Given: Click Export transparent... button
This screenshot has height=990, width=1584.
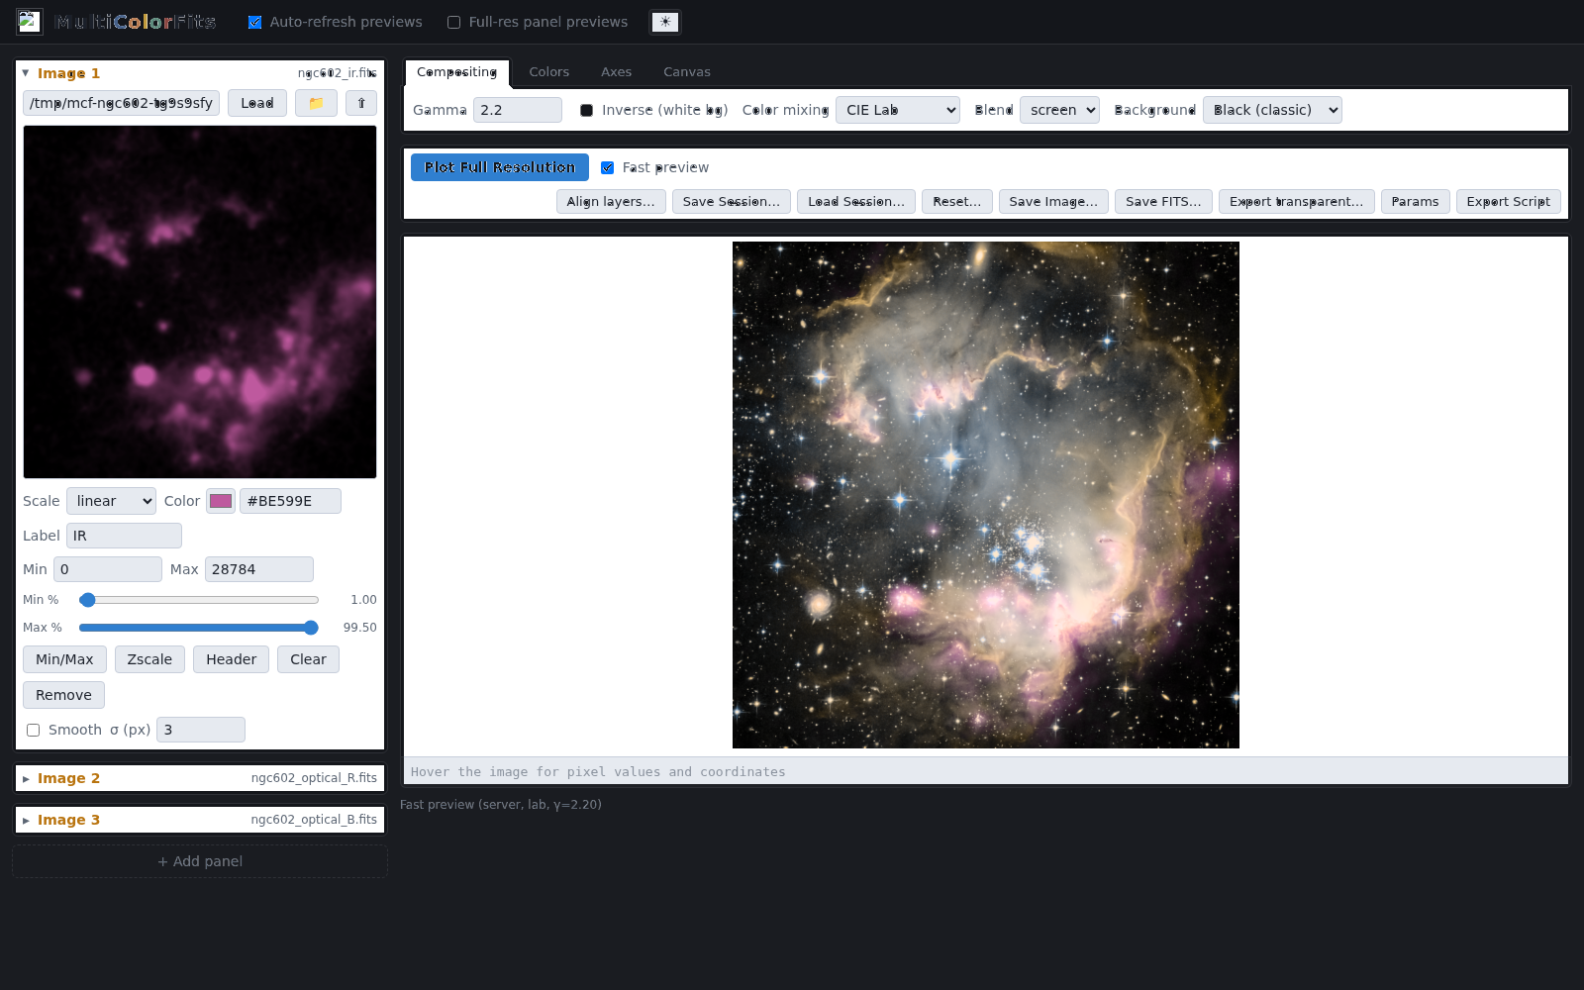Looking at the screenshot, I should pos(1297,201).
